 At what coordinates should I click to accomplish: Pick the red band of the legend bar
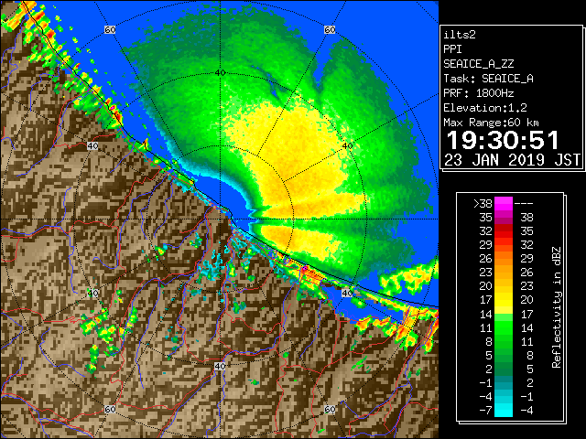coord(504,231)
